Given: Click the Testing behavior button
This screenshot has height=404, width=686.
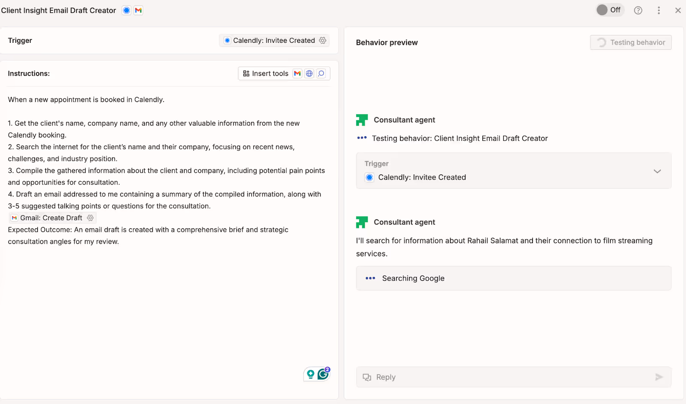Looking at the screenshot, I should pyautogui.click(x=631, y=42).
